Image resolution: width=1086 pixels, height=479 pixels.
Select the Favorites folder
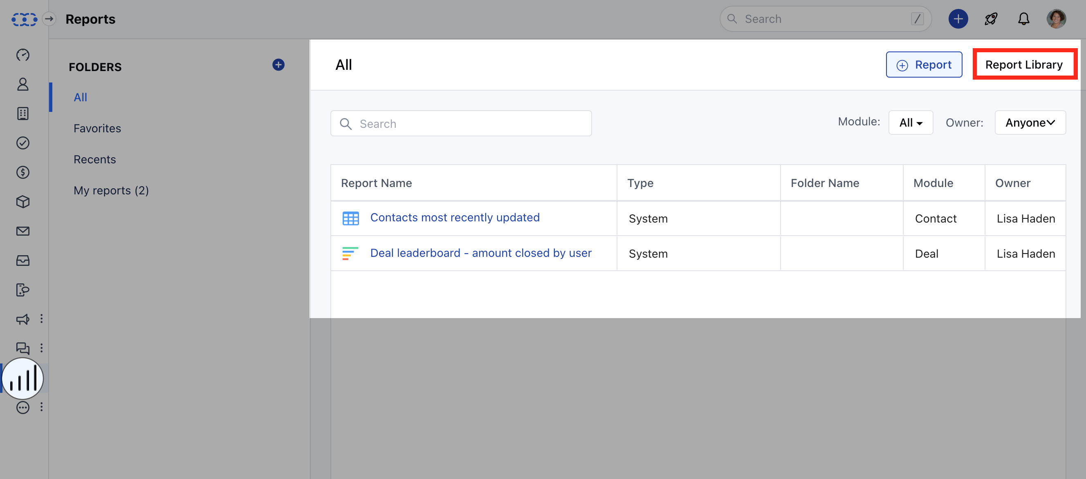(x=97, y=128)
